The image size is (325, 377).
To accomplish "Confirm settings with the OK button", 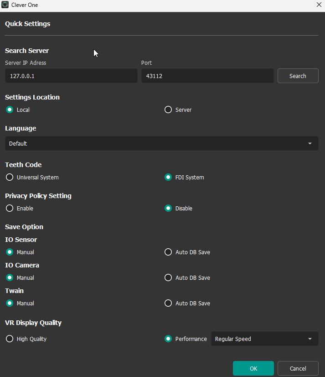I will (x=253, y=368).
